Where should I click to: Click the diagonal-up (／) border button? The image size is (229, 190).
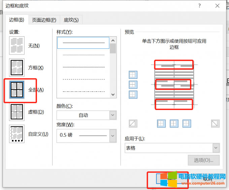133,123
